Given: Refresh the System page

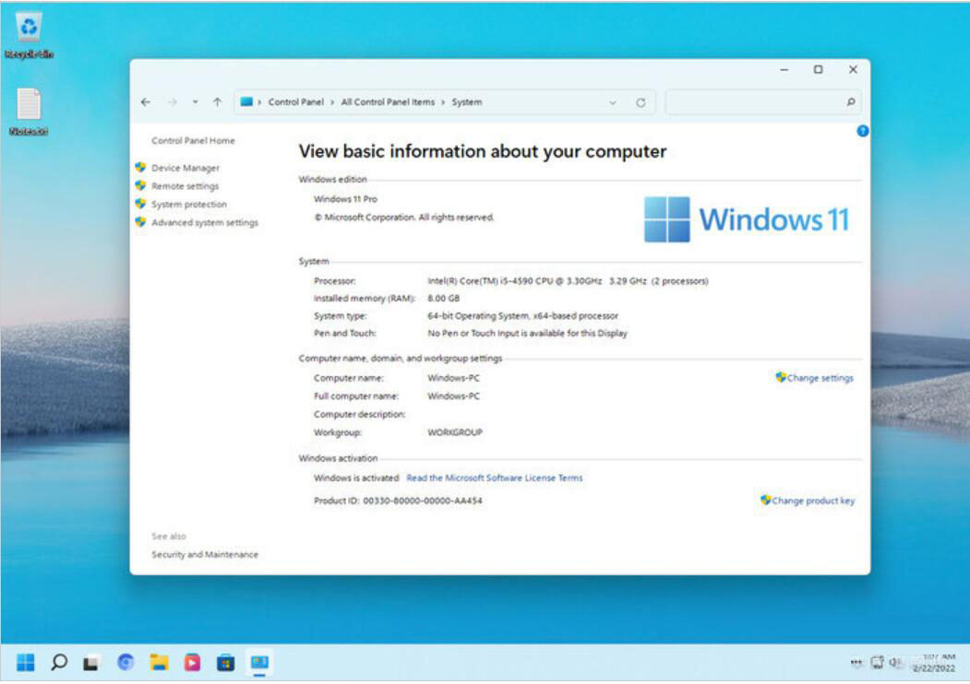Looking at the screenshot, I should click(x=641, y=102).
